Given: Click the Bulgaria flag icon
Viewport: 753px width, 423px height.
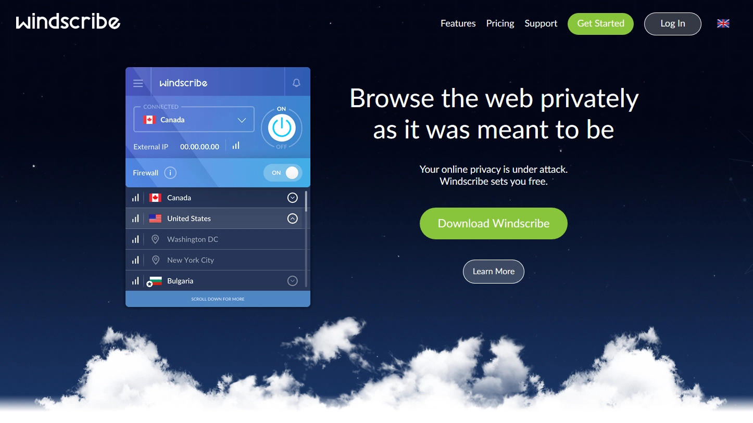Looking at the screenshot, I should (x=155, y=281).
